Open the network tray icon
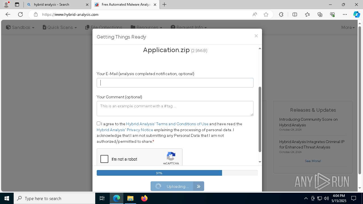Screen dimensions: 363x204 (x=320, y=198)
